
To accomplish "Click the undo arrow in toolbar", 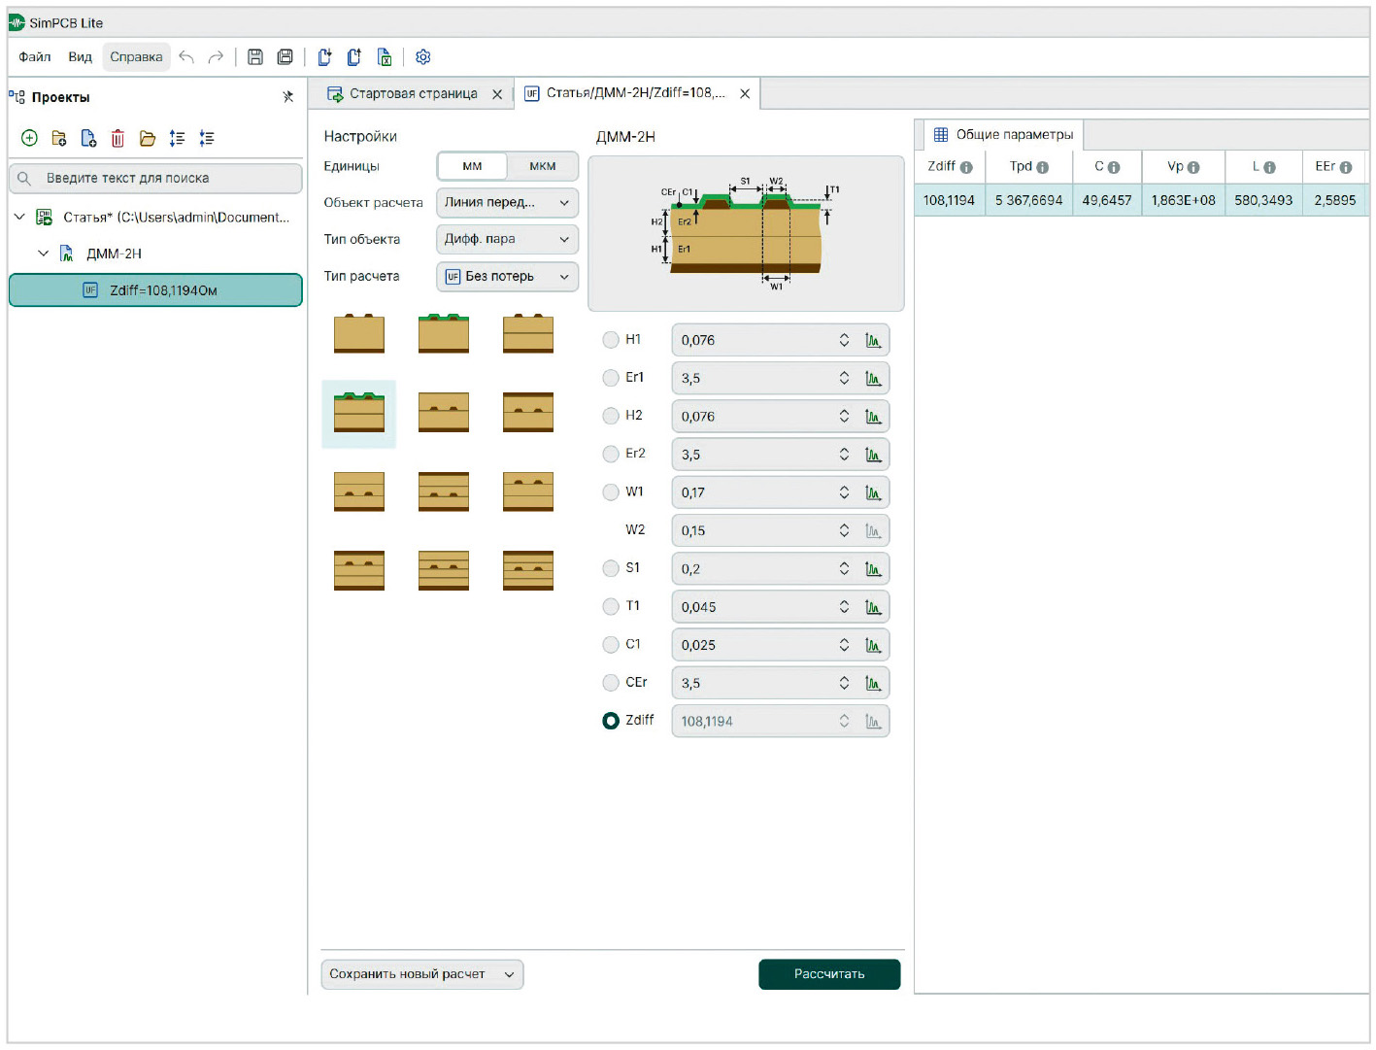I will [186, 57].
